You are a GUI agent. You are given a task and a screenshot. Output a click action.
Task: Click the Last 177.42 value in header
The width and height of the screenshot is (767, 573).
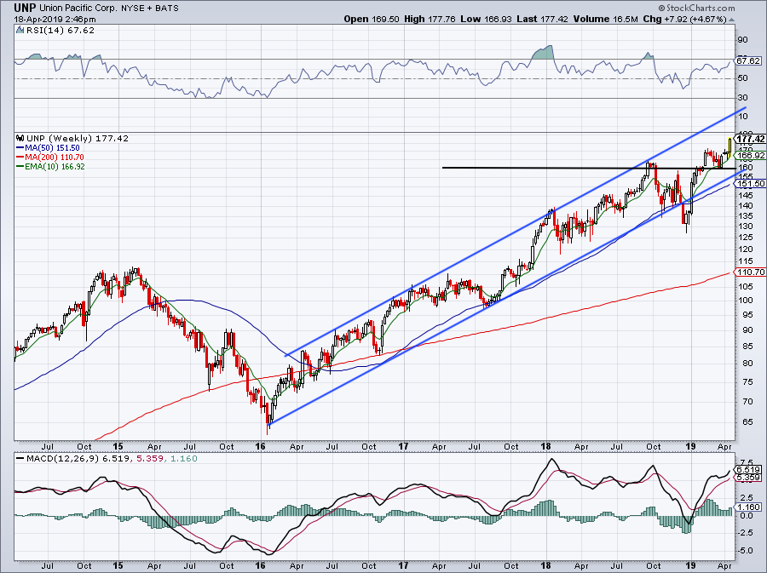point(542,19)
